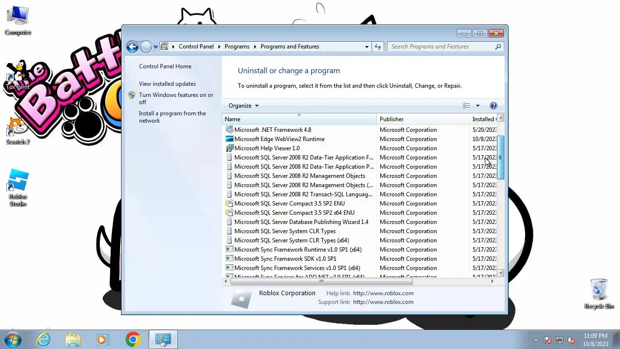
Task: Click the Windows features shield icon
Action: (x=132, y=95)
